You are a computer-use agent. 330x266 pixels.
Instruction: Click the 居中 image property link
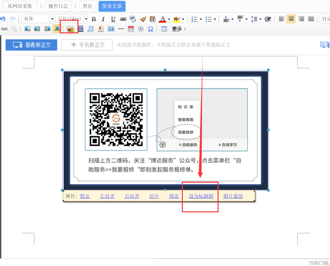pos(154,196)
